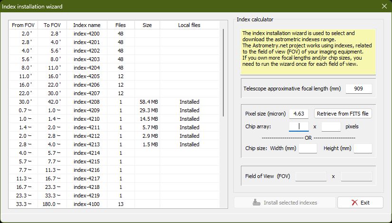Screen dimensions: 392x223
Task: Click the first Field of View output box
Action: (311, 176)
